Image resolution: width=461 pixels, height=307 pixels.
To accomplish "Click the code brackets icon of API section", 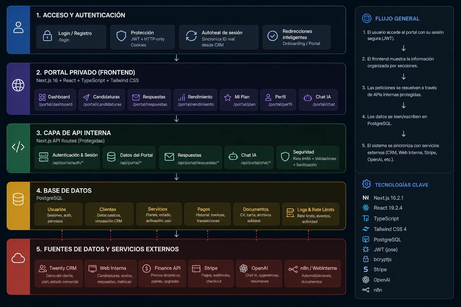I will pos(18,147).
